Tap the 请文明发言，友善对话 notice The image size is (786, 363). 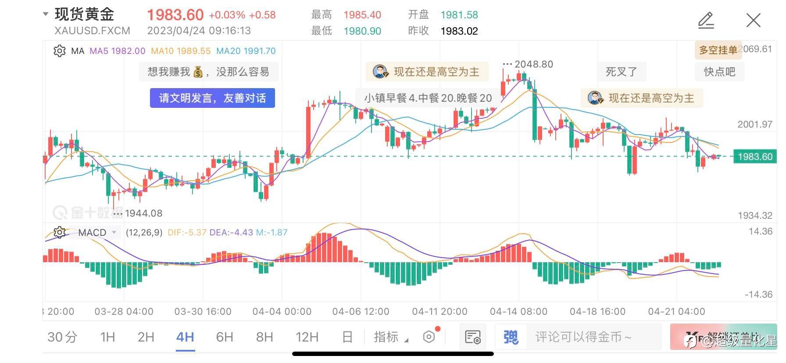[212, 98]
